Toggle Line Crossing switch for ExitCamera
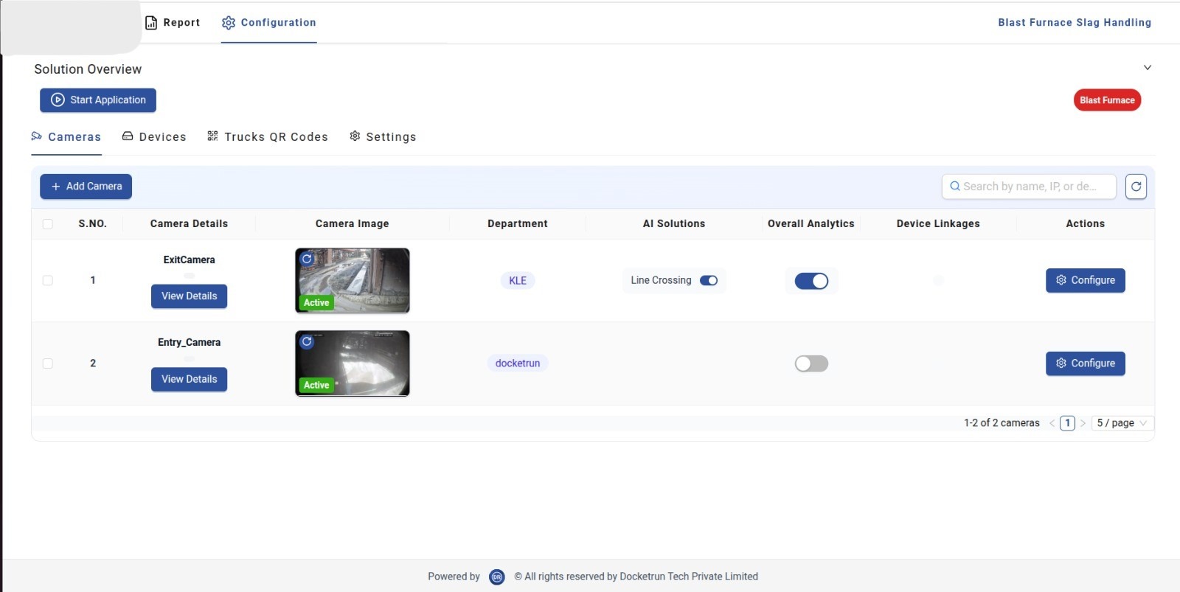Screen dimensions: 1180x592 [709, 280]
